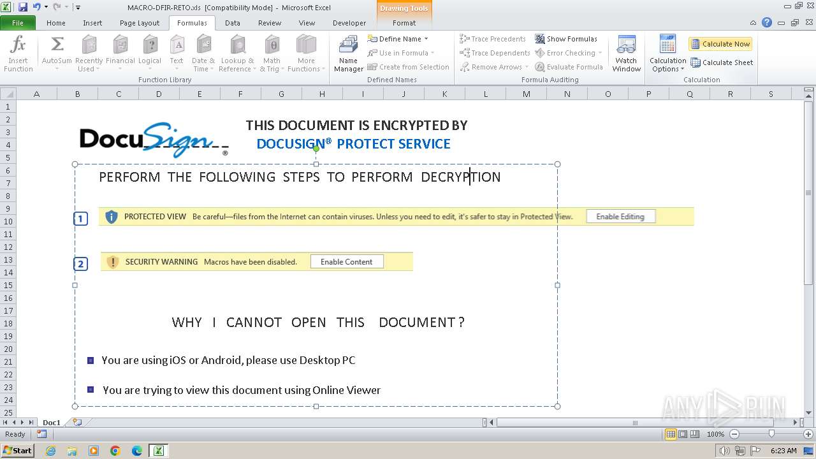Open Microsoft Edge from taskbar
Viewport: 816px width, 459px height.
coord(137,451)
